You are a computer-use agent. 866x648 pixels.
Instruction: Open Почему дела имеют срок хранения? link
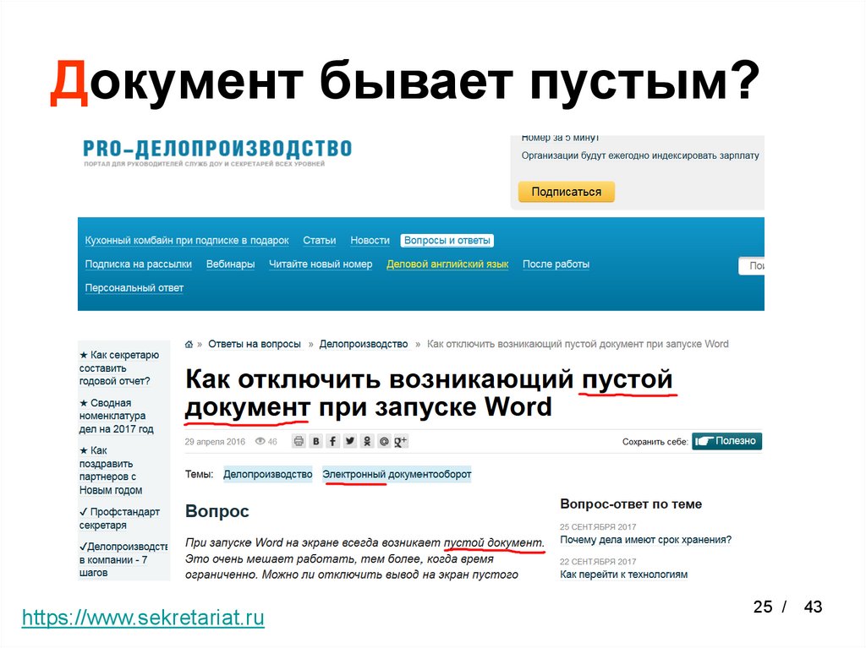[x=645, y=540]
